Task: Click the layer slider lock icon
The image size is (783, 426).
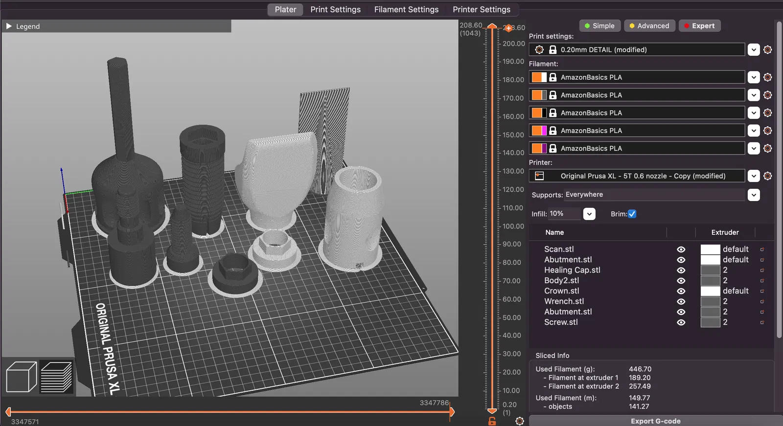Action: [492, 421]
